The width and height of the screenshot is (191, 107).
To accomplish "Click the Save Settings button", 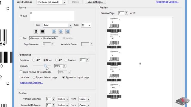I will [95, 2].
